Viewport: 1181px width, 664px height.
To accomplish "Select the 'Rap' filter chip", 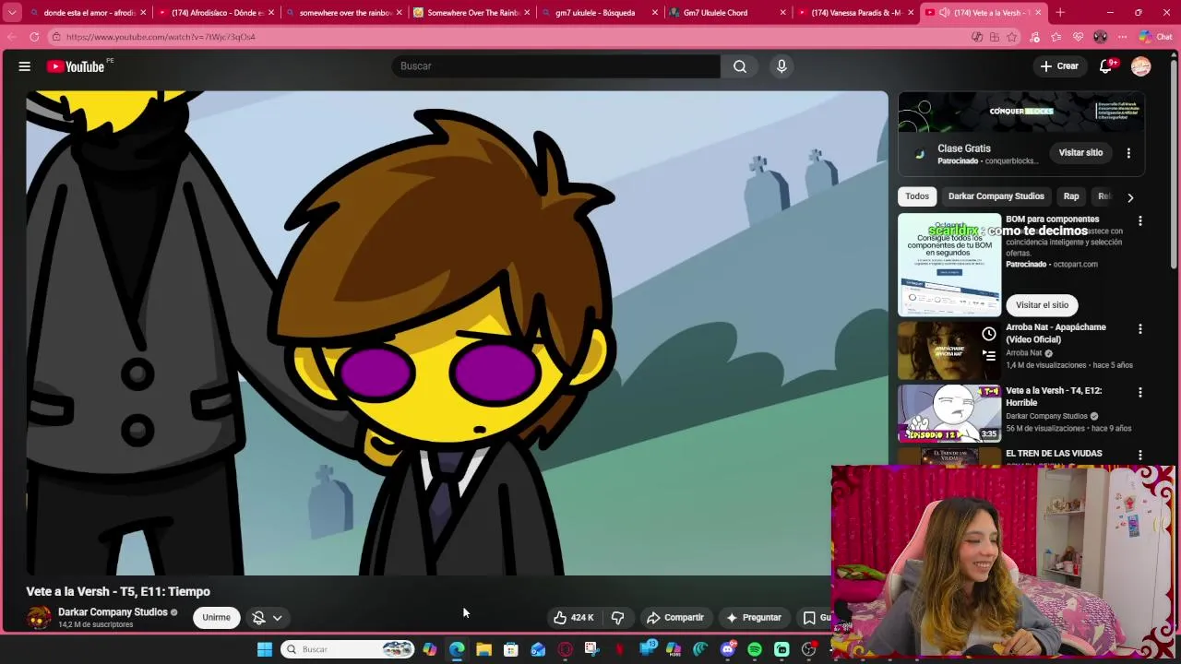I will coord(1071,196).
